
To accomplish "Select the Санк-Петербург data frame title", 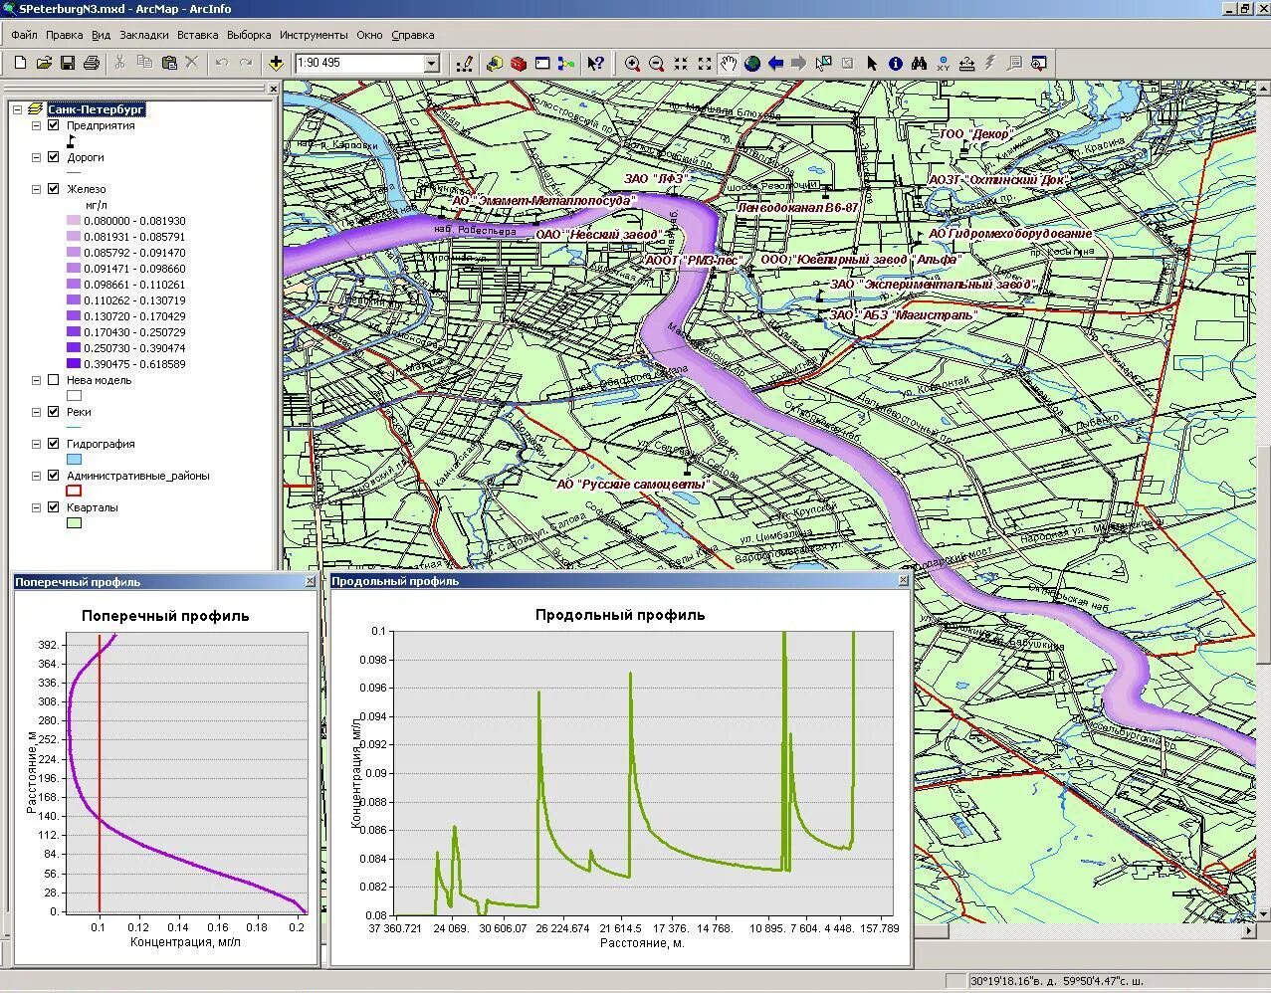I will (x=97, y=109).
